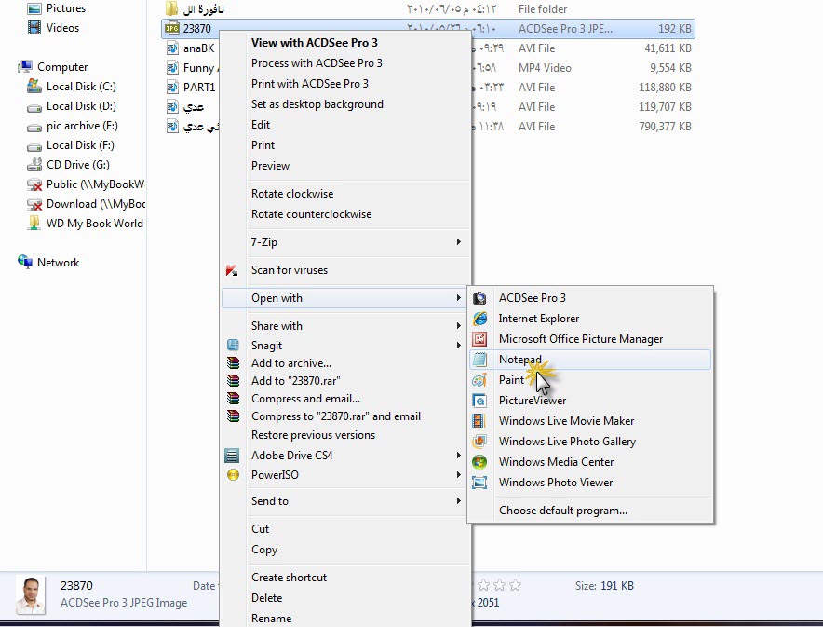The width and height of the screenshot is (823, 627).
Task: Click the Windows Live Movie Maker icon
Action: point(479,421)
